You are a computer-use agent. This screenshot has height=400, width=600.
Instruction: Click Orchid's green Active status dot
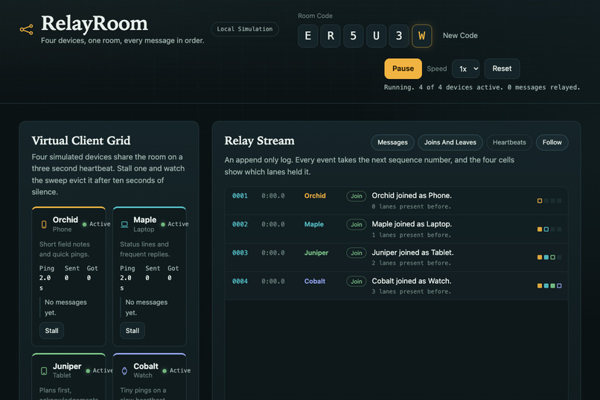pyautogui.click(x=85, y=224)
